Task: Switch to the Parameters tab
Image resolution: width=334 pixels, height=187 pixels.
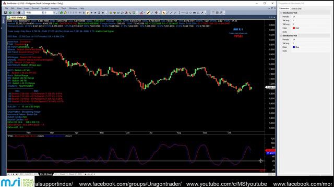Action: click(284, 8)
